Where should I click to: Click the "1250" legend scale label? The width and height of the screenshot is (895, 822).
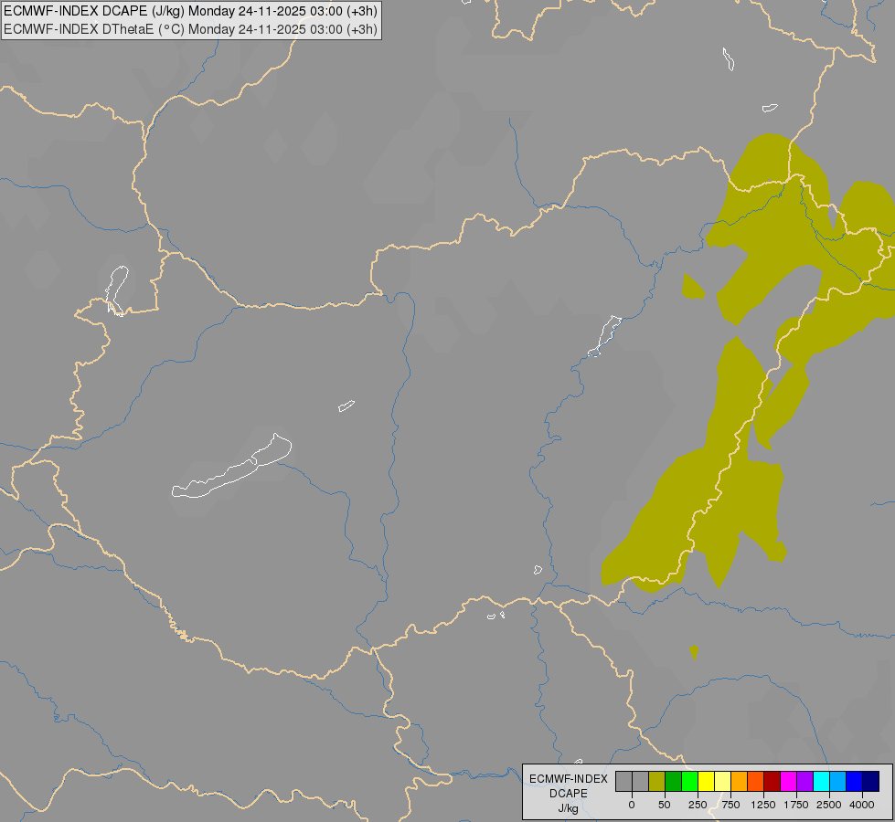point(763,805)
